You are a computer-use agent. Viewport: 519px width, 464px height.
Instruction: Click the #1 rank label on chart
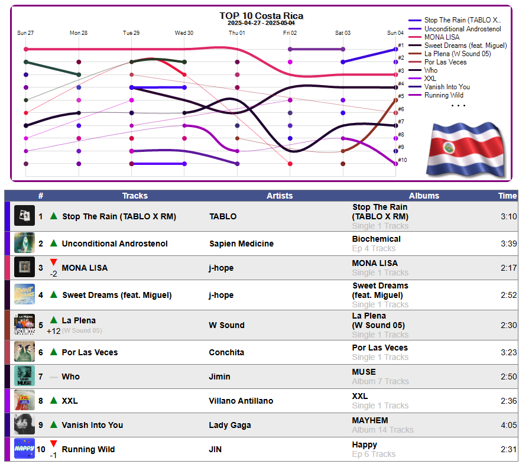(401, 46)
